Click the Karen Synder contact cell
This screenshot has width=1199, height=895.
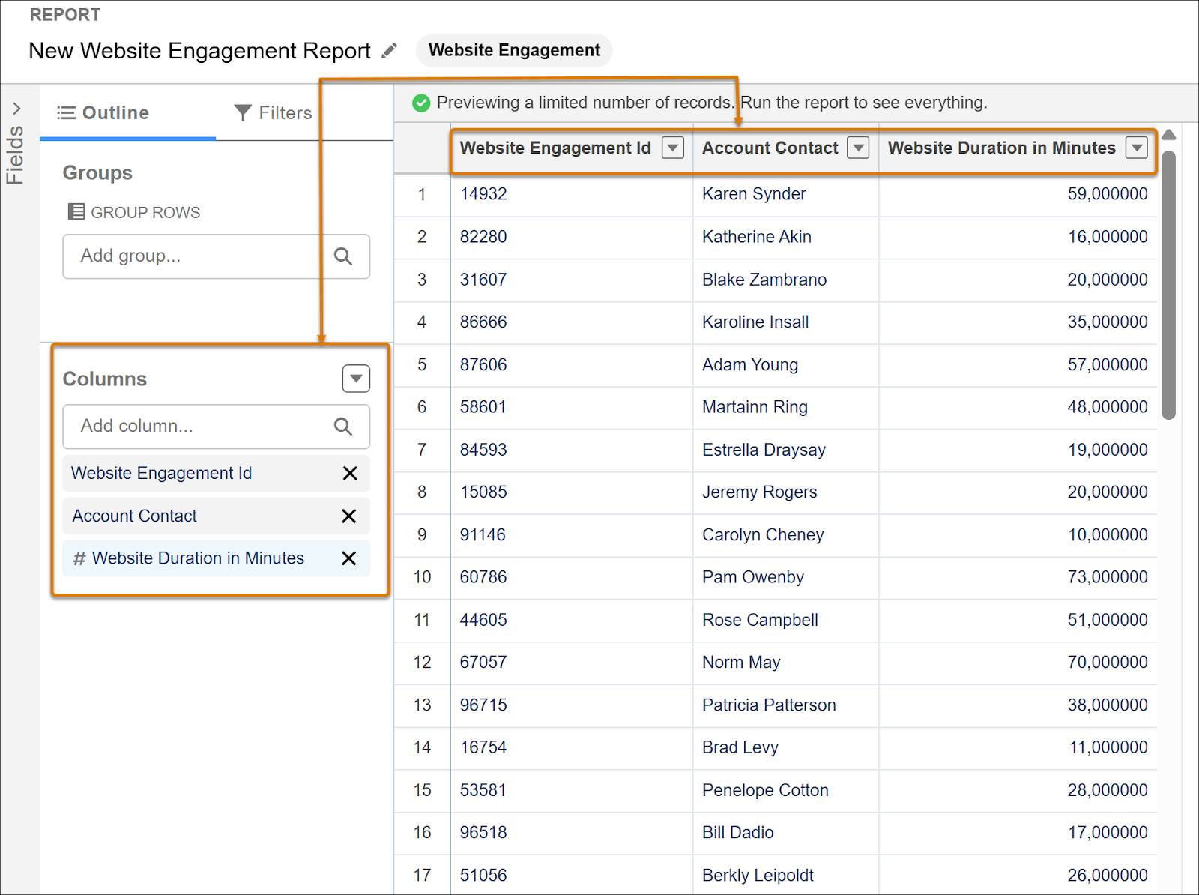tap(785, 194)
